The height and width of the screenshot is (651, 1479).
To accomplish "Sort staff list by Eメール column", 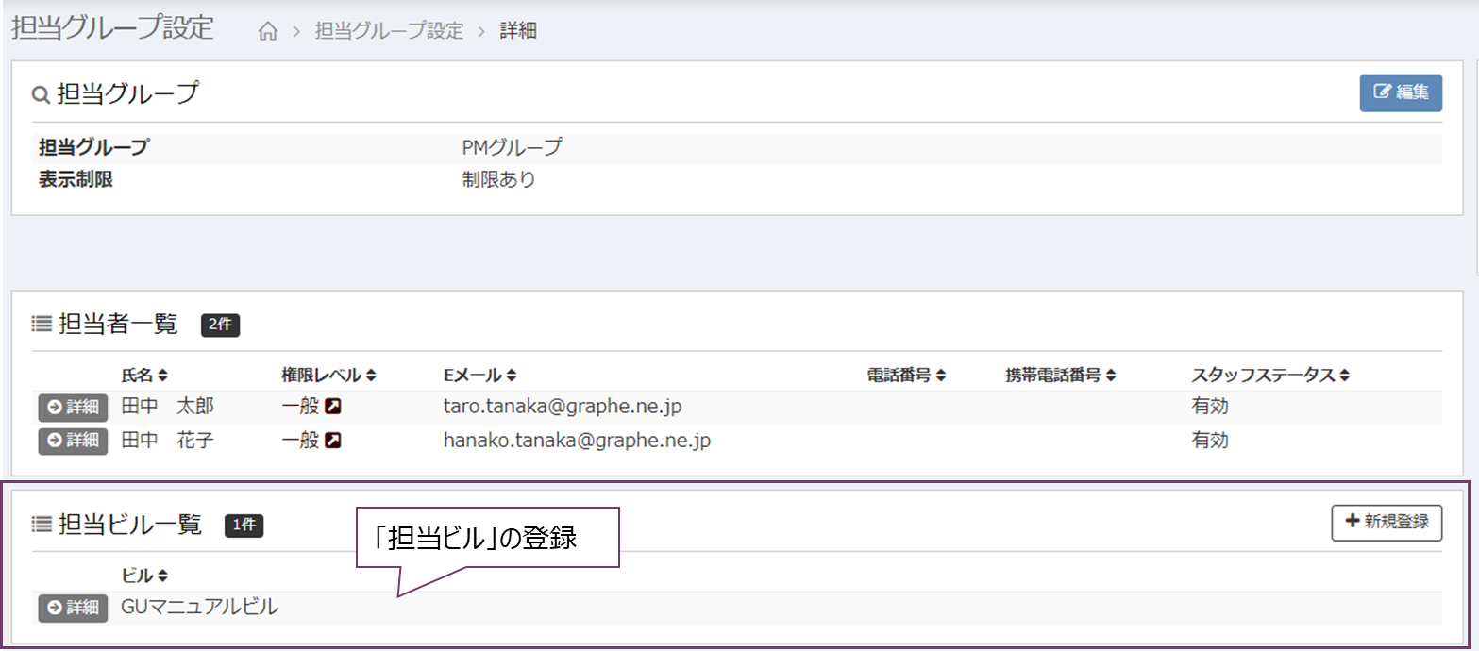I will pyautogui.click(x=479, y=375).
